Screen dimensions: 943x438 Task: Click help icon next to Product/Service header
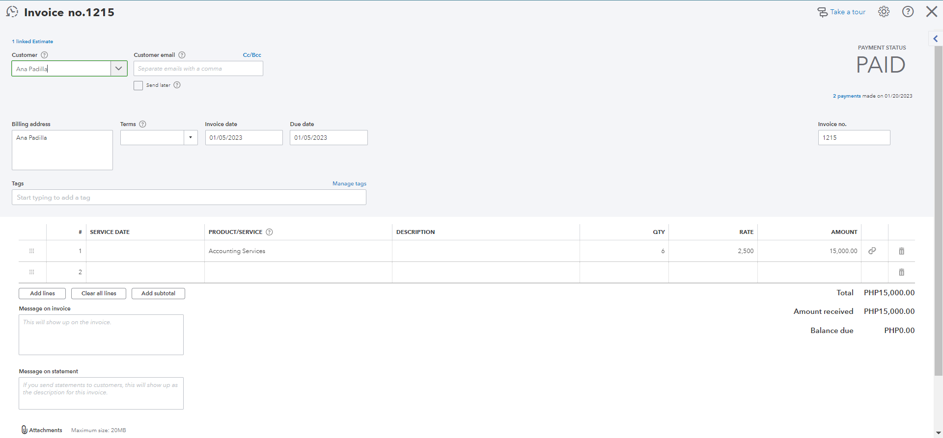point(269,232)
